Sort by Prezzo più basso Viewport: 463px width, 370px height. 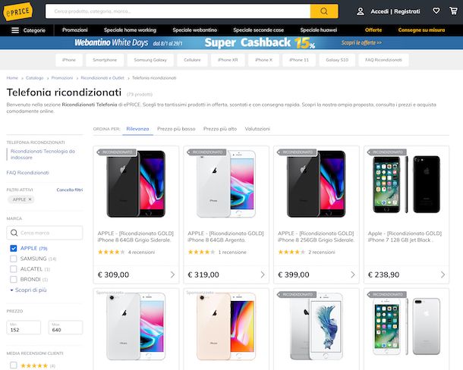point(176,129)
